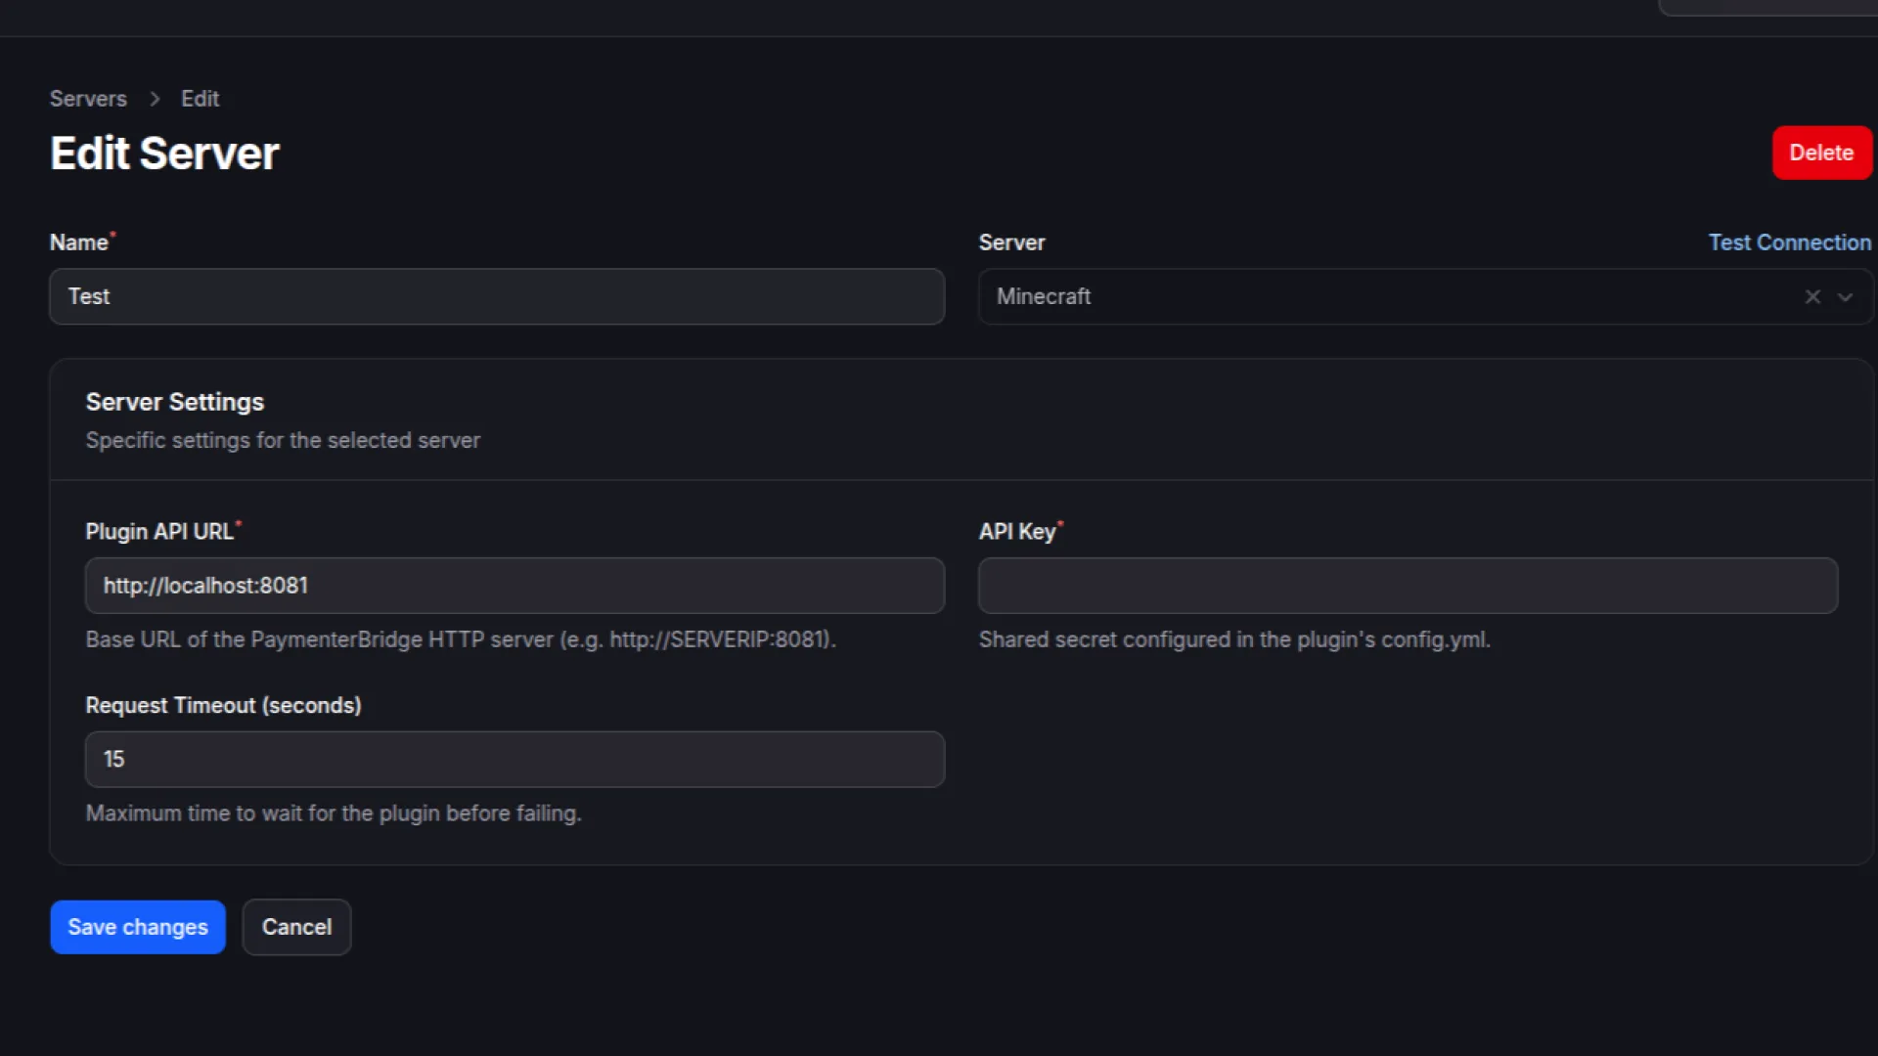Click into the Plugin API URL field
This screenshot has height=1056, width=1878.
point(514,586)
